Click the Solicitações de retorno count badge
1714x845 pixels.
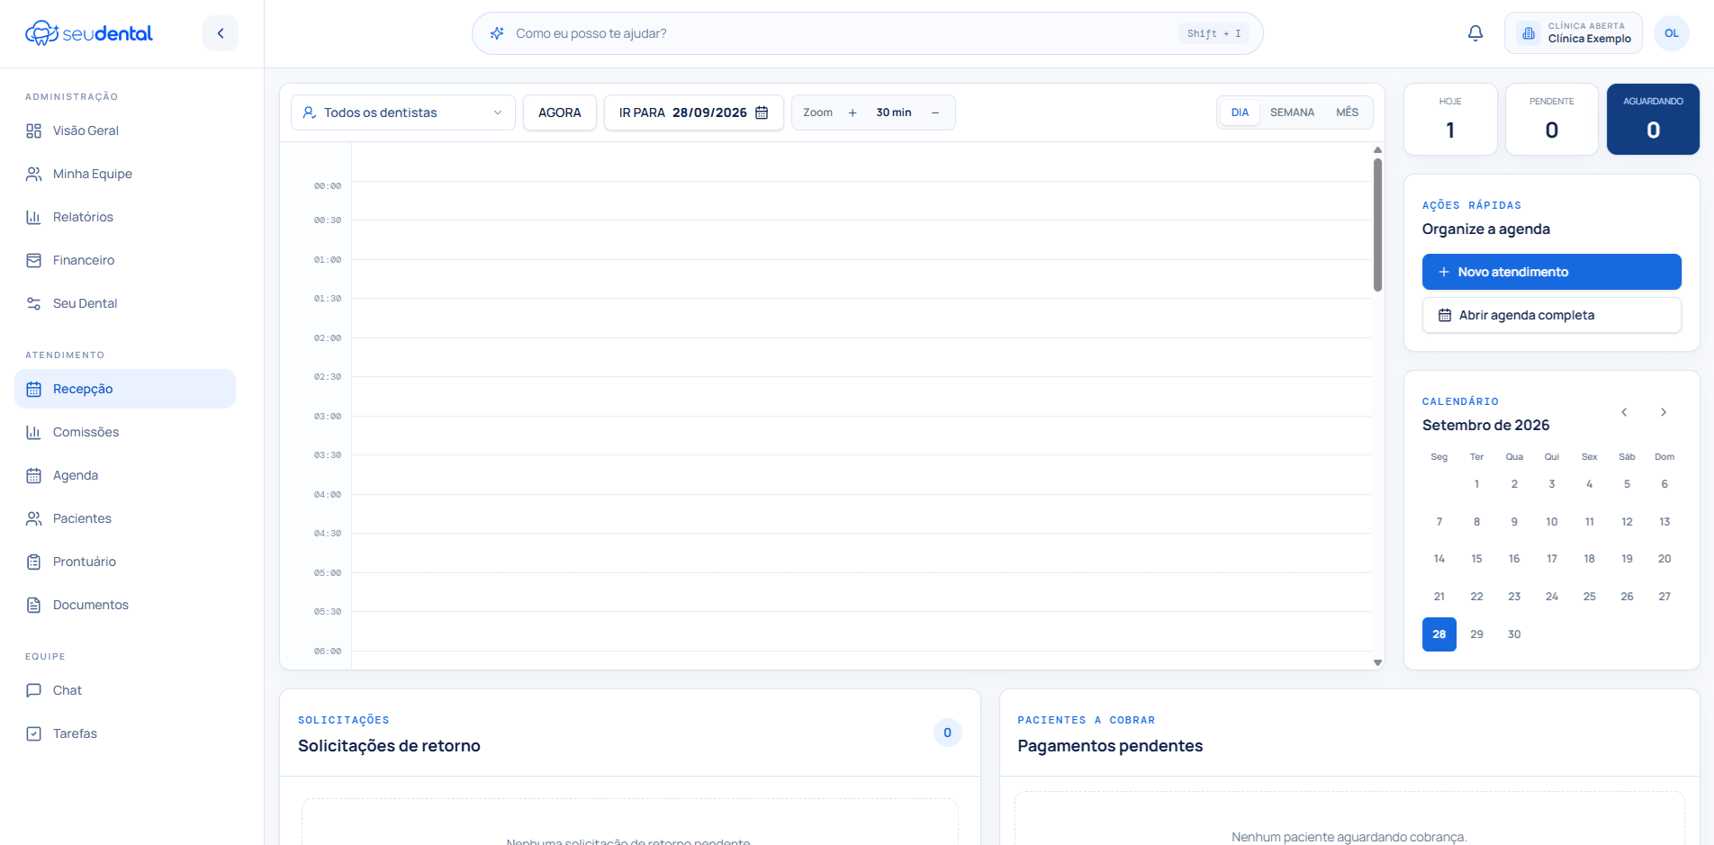(x=947, y=733)
